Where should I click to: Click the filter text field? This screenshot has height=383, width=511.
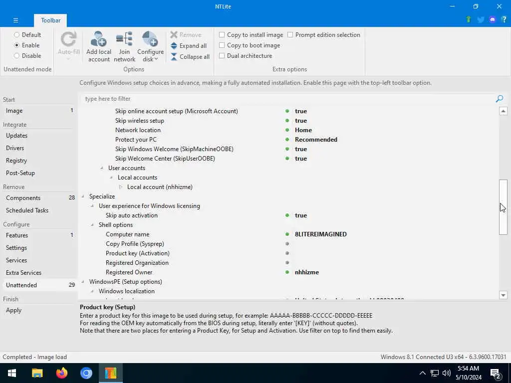(x=288, y=99)
